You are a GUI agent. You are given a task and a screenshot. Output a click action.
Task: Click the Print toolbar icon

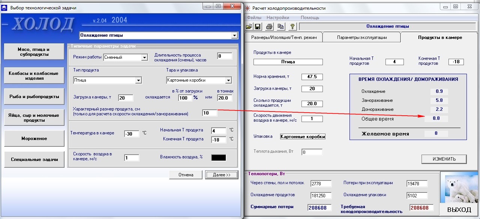[x=269, y=26]
